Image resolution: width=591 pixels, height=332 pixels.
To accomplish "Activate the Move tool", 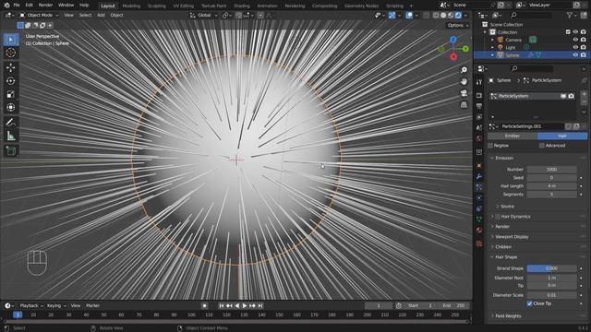I will 11,67.
